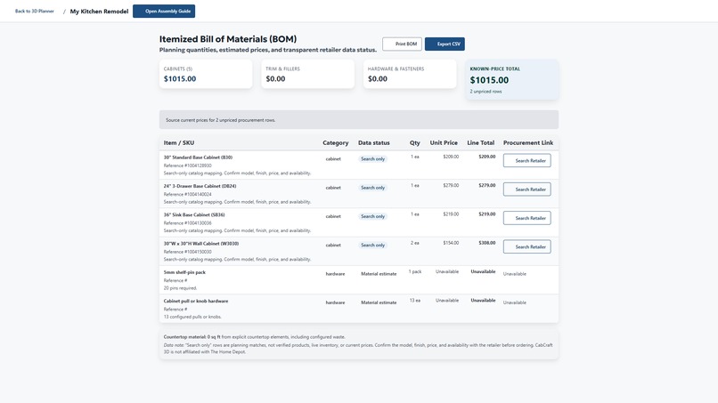The width and height of the screenshot is (718, 403).
Task: Click the Line Total column header
Action: point(481,142)
